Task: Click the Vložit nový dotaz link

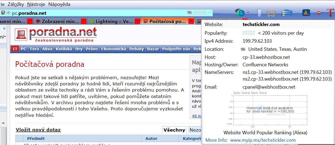Action: [x=38, y=130]
